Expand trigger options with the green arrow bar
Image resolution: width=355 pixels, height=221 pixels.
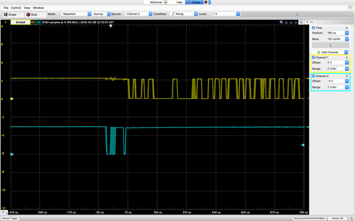coord(297,14)
